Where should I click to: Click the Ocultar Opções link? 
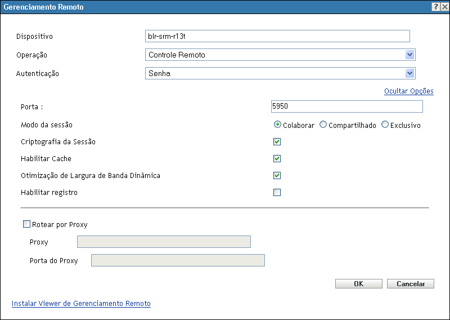coord(408,91)
